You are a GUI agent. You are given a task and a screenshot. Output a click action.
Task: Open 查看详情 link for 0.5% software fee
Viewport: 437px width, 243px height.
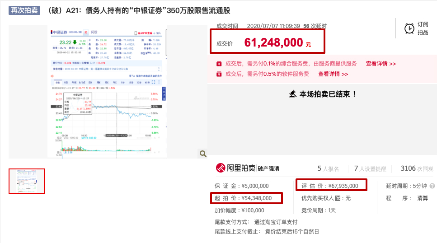point(333,74)
